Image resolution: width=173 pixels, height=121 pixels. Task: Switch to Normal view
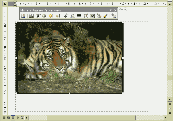[4, 118]
